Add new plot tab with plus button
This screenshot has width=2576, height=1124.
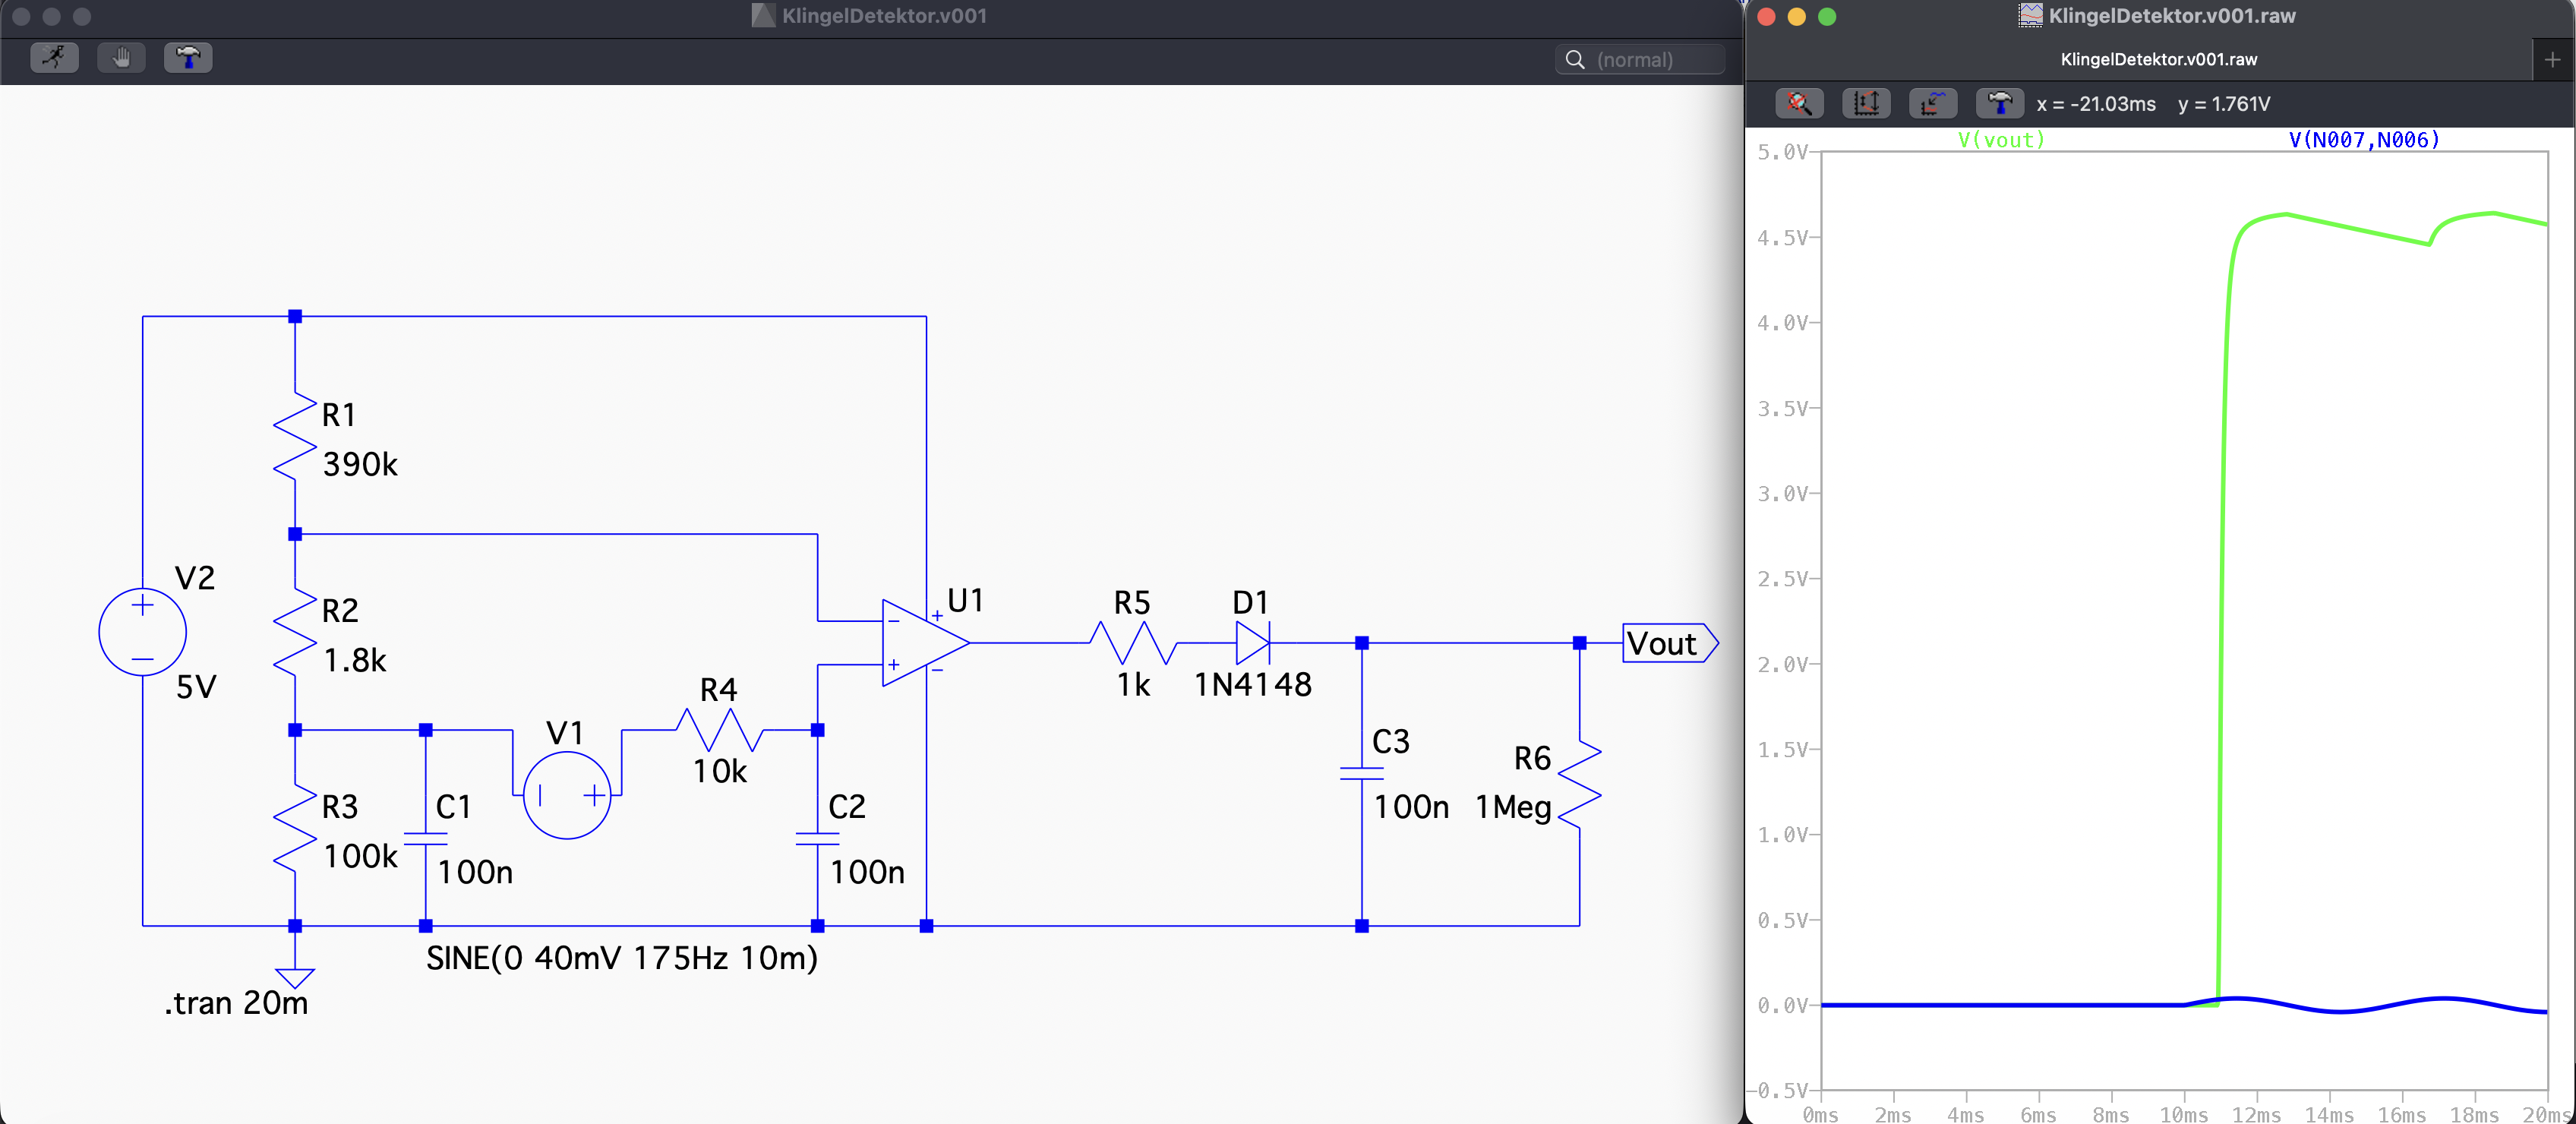pyautogui.click(x=2551, y=60)
